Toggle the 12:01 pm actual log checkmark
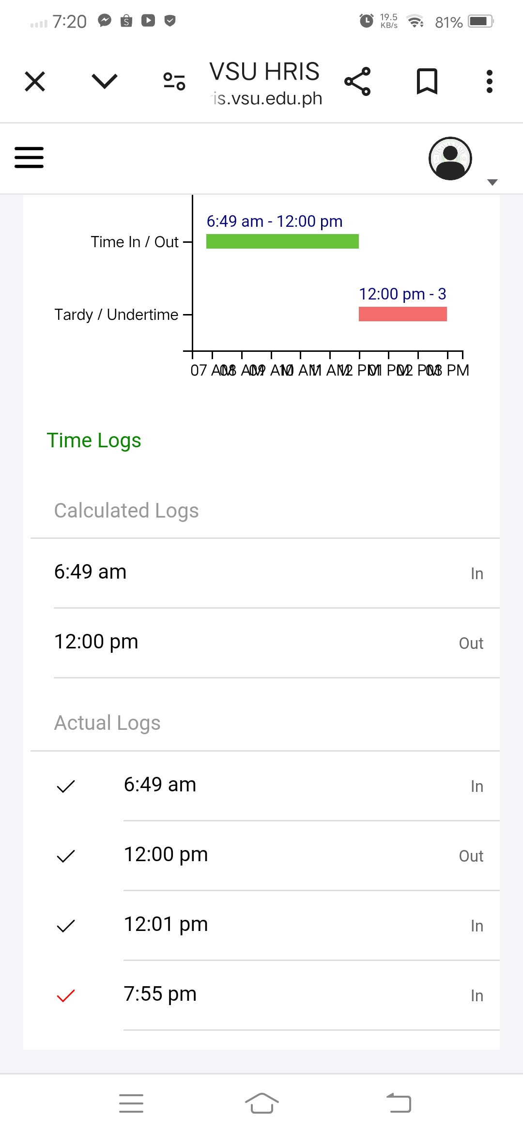Image resolution: width=523 pixels, height=1134 pixels. click(66, 926)
